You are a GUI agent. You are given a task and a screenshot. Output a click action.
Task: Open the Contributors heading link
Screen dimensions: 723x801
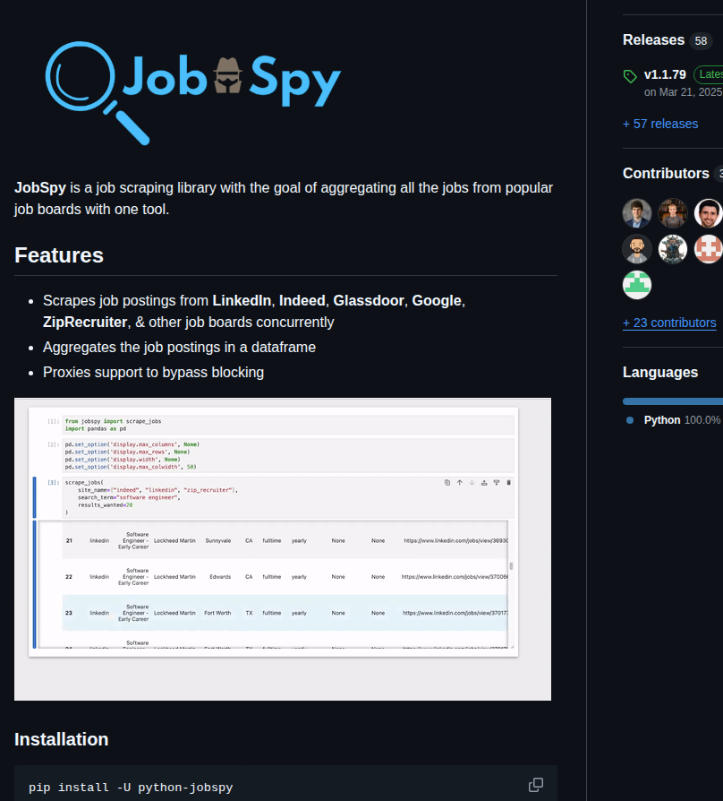pyautogui.click(x=666, y=173)
